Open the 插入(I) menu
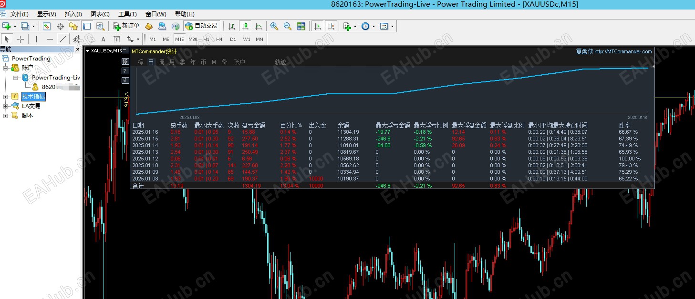This screenshot has width=695, height=299. click(x=73, y=14)
